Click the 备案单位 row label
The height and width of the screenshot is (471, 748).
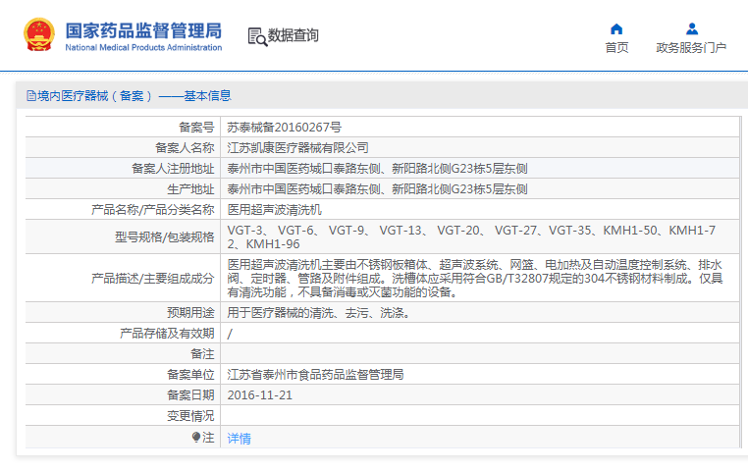[190, 374]
